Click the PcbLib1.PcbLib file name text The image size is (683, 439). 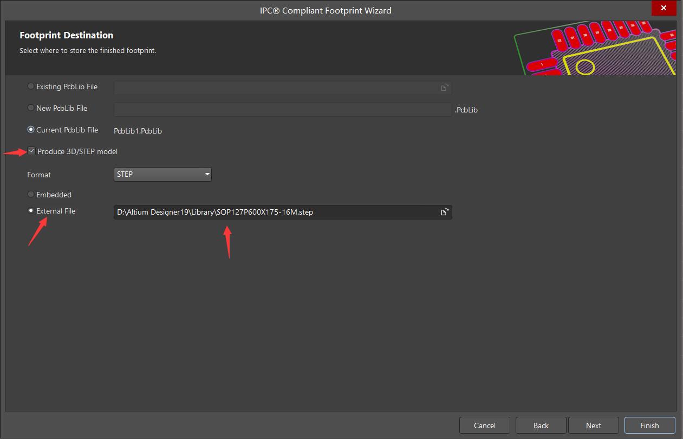(138, 131)
